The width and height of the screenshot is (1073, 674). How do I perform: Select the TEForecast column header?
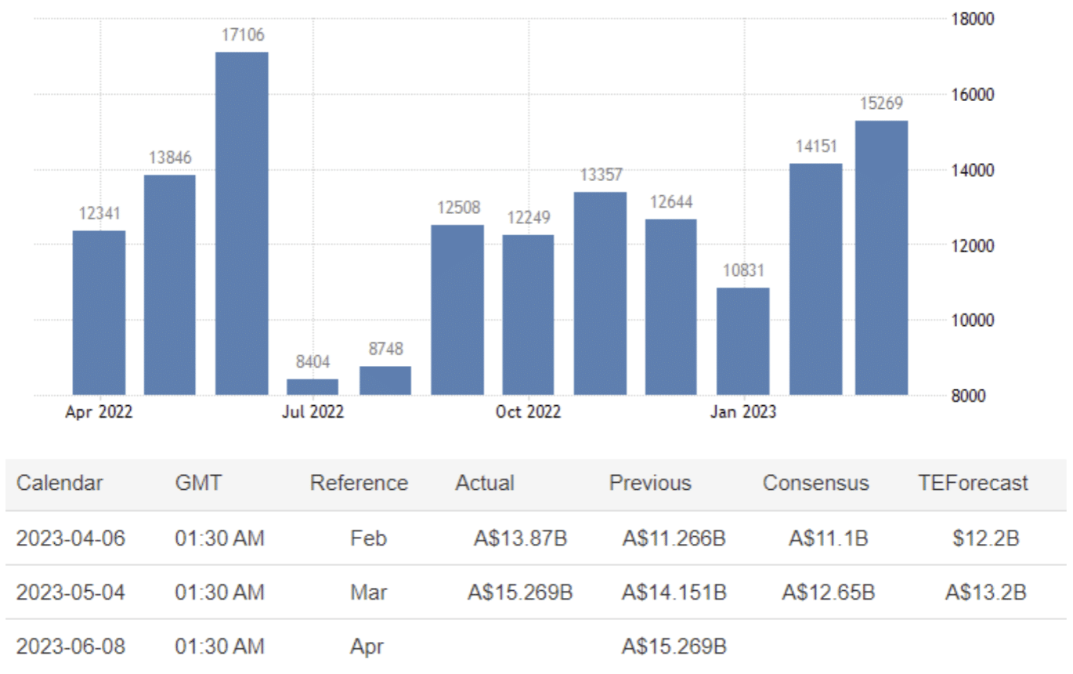(x=973, y=483)
